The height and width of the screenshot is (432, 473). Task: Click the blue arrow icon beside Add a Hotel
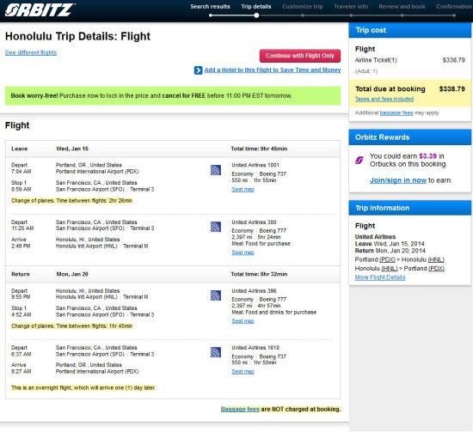[198, 70]
